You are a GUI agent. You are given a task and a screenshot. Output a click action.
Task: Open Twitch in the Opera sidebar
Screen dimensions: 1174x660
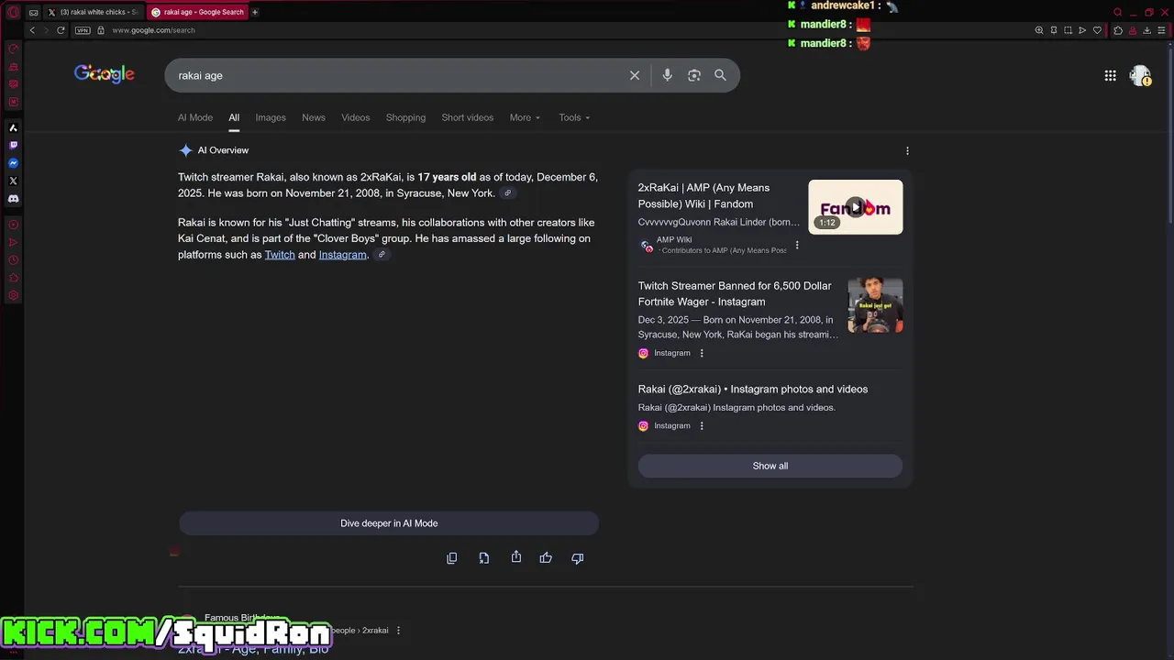[x=13, y=145]
